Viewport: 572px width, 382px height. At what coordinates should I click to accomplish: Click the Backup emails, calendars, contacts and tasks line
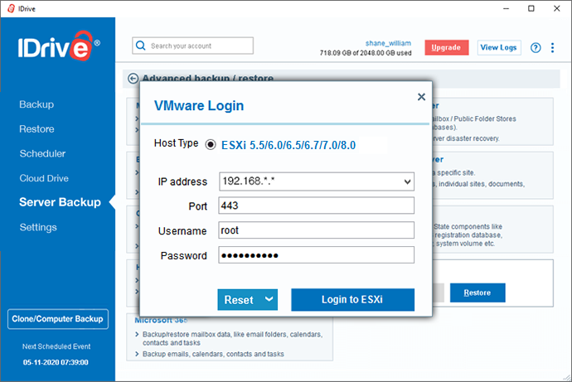[213, 354]
